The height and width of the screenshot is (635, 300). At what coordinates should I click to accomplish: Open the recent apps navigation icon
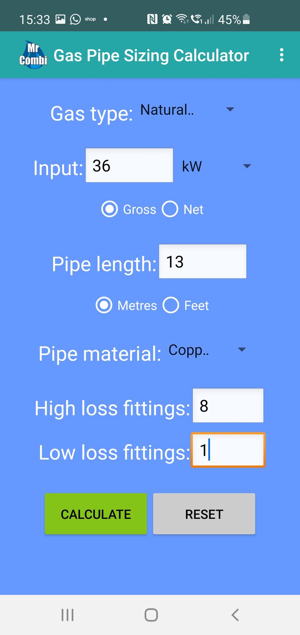pos(68,615)
